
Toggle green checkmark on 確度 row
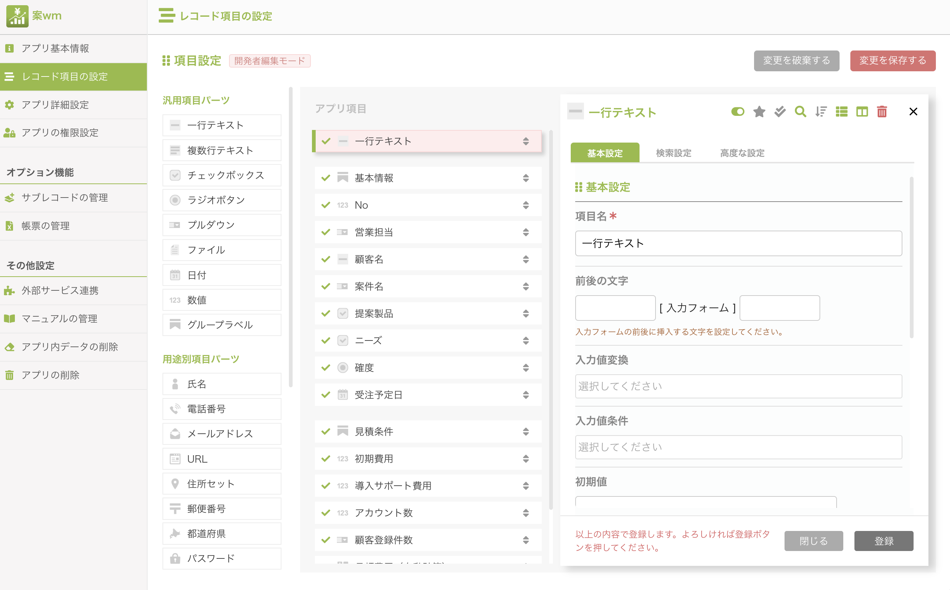(x=325, y=368)
